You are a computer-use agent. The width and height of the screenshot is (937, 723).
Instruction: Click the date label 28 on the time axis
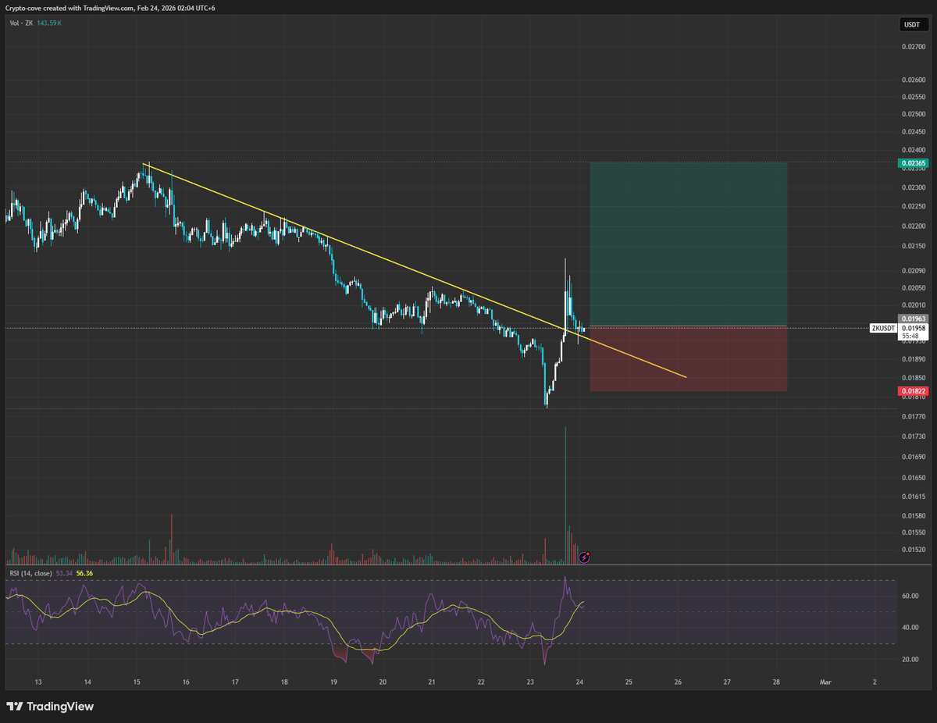(x=776, y=682)
